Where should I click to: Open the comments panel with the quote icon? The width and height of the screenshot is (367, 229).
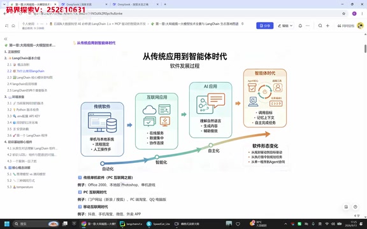pos(346,25)
